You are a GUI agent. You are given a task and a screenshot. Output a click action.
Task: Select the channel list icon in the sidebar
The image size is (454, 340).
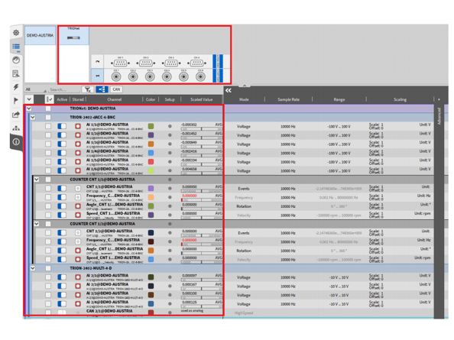[16, 47]
